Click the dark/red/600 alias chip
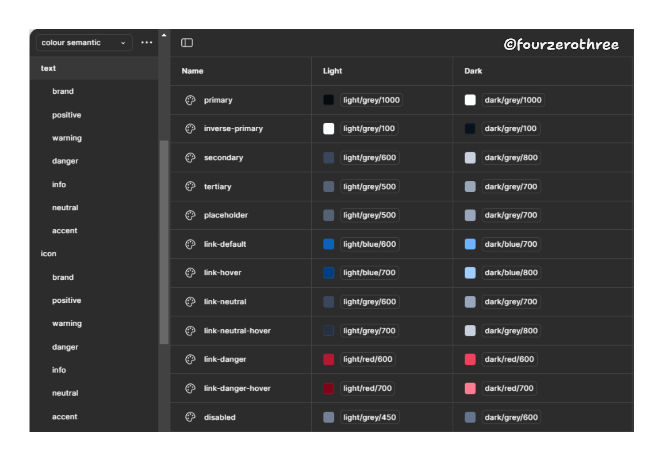This screenshot has width=663, height=461. point(509,359)
